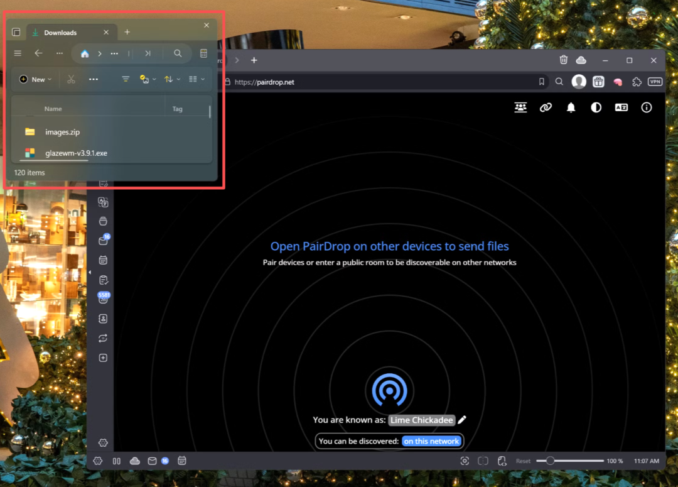Click the gift box toolbar icon
The height and width of the screenshot is (487, 678).
pos(598,82)
